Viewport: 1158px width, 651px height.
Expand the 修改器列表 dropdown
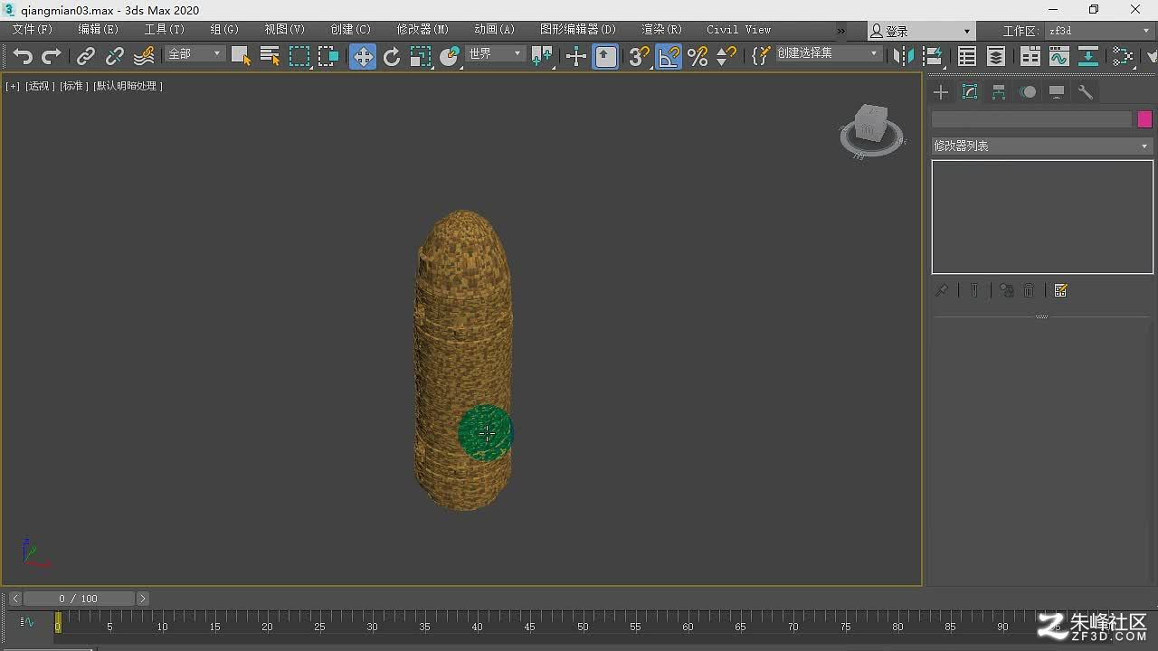click(1041, 146)
